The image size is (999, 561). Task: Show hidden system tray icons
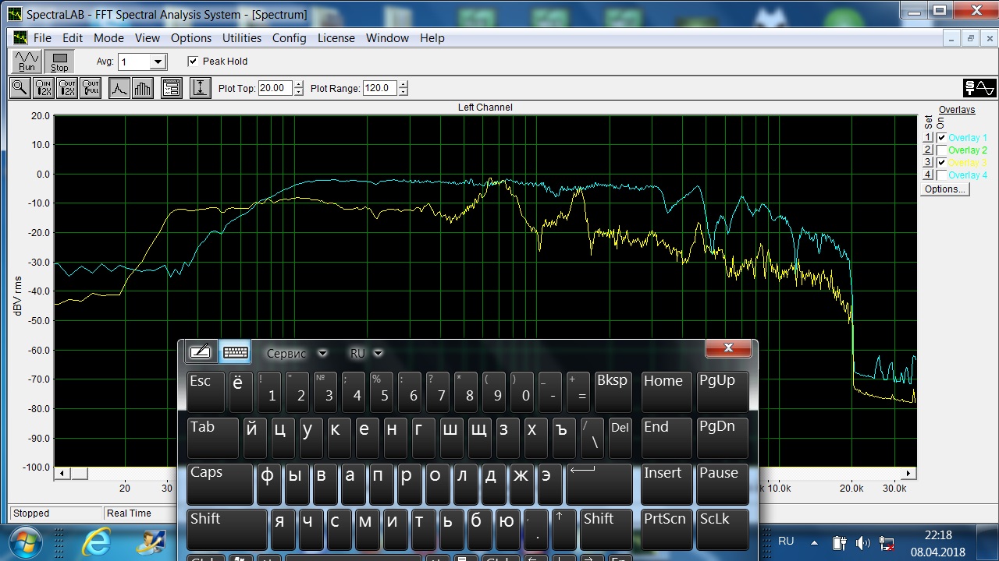click(x=815, y=543)
